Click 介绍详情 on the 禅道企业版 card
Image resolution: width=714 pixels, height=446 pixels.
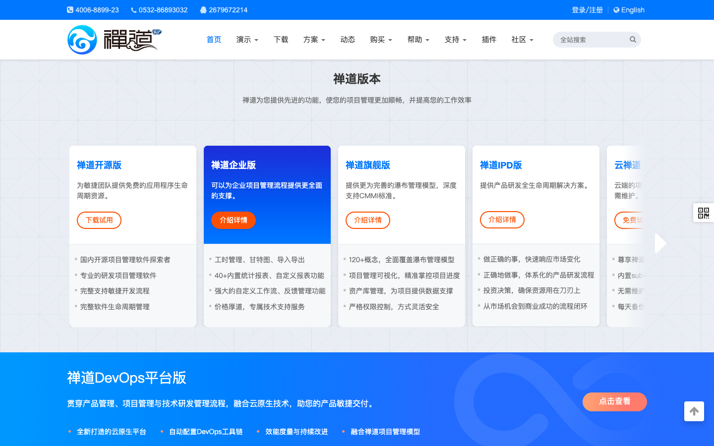point(234,220)
